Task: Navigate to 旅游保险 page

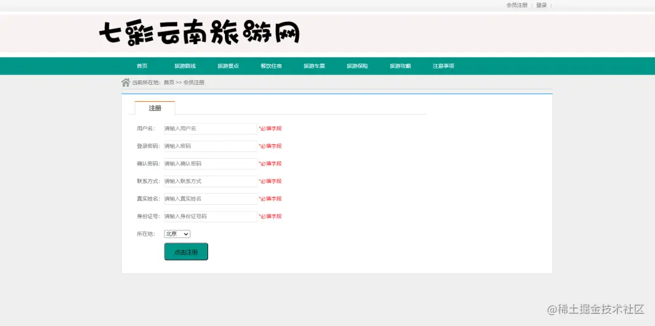Action: click(357, 66)
